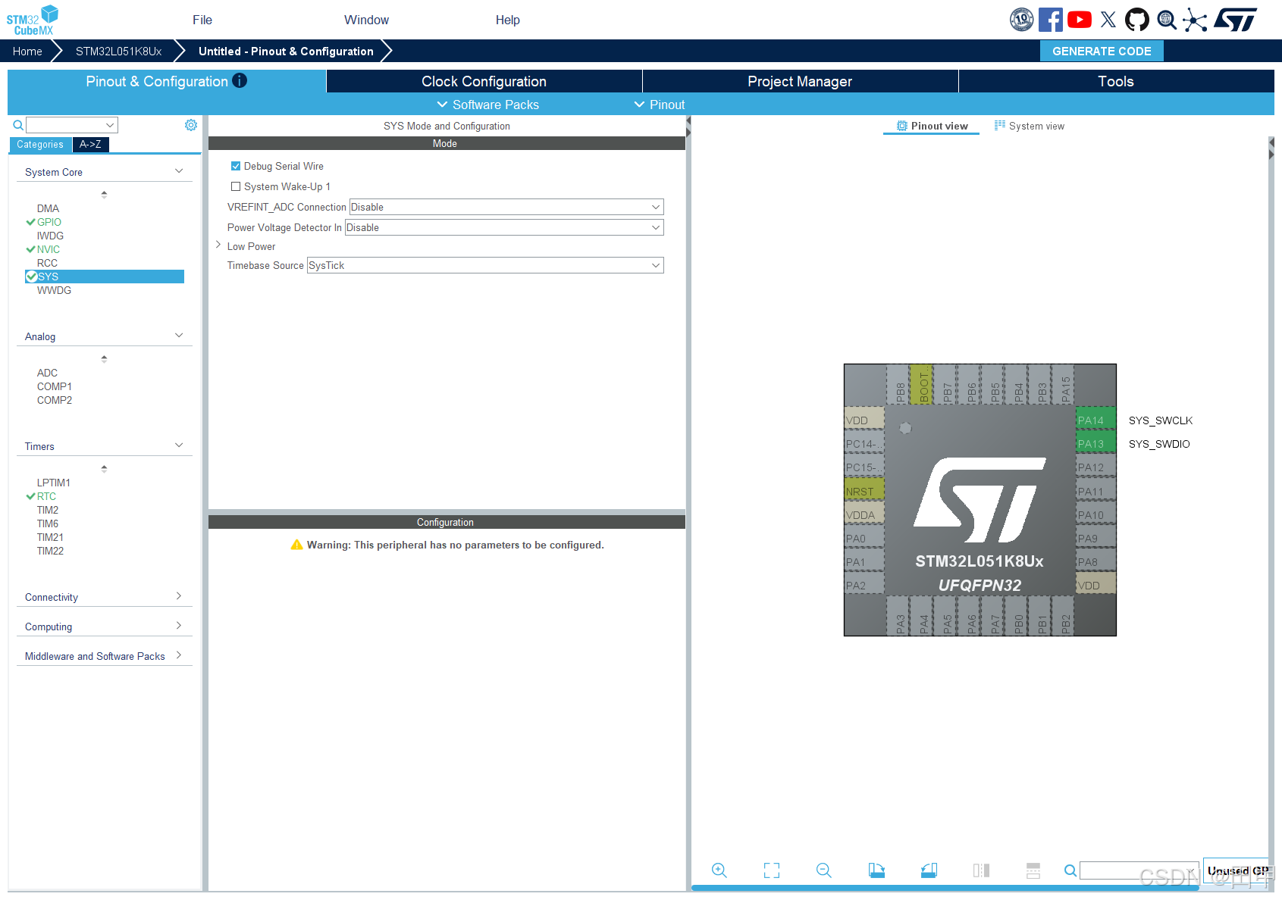Viewport: 1282px width, 900px height.
Task: Switch to Clock Configuration tab
Action: click(484, 81)
